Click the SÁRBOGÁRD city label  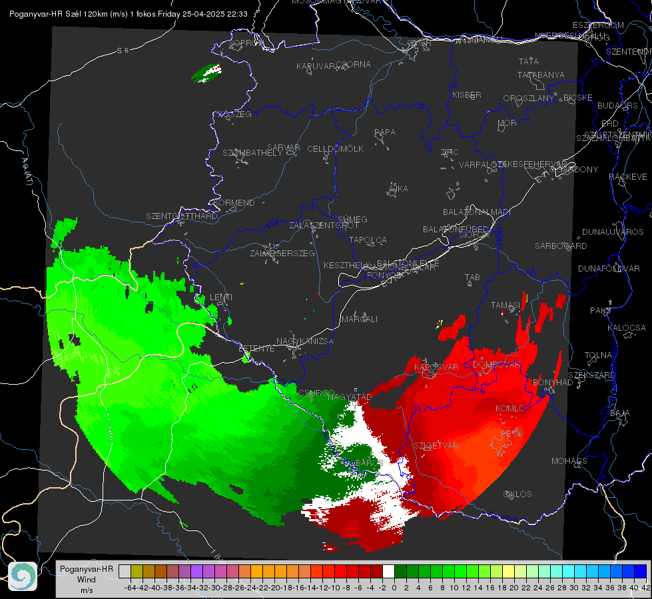click(x=561, y=246)
